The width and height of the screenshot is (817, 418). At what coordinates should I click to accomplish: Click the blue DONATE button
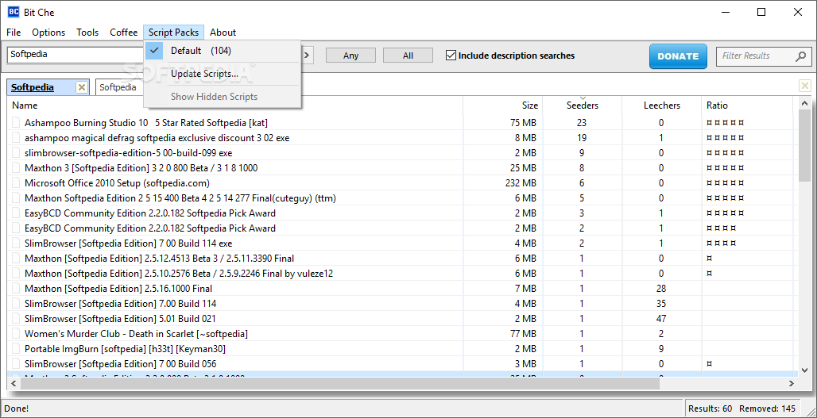coord(678,56)
